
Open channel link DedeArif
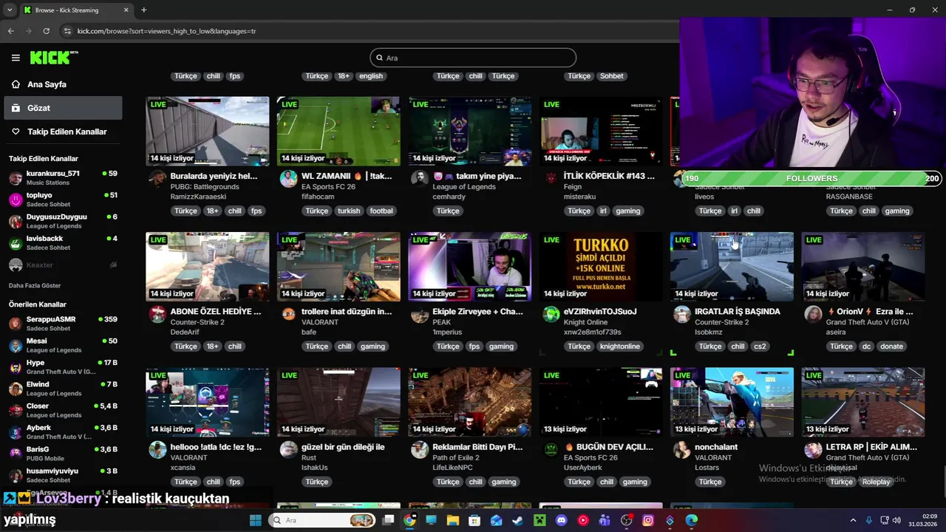click(186, 332)
